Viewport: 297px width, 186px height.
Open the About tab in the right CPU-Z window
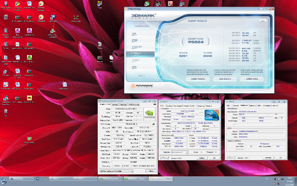tap(275, 106)
